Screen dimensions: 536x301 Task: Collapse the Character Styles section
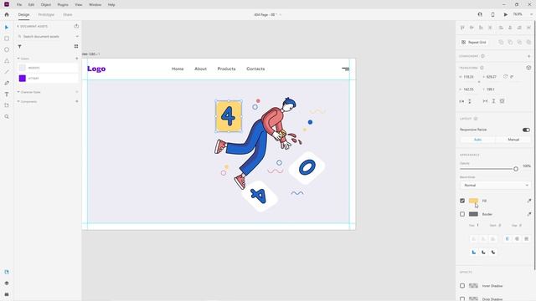click(18, 92)
